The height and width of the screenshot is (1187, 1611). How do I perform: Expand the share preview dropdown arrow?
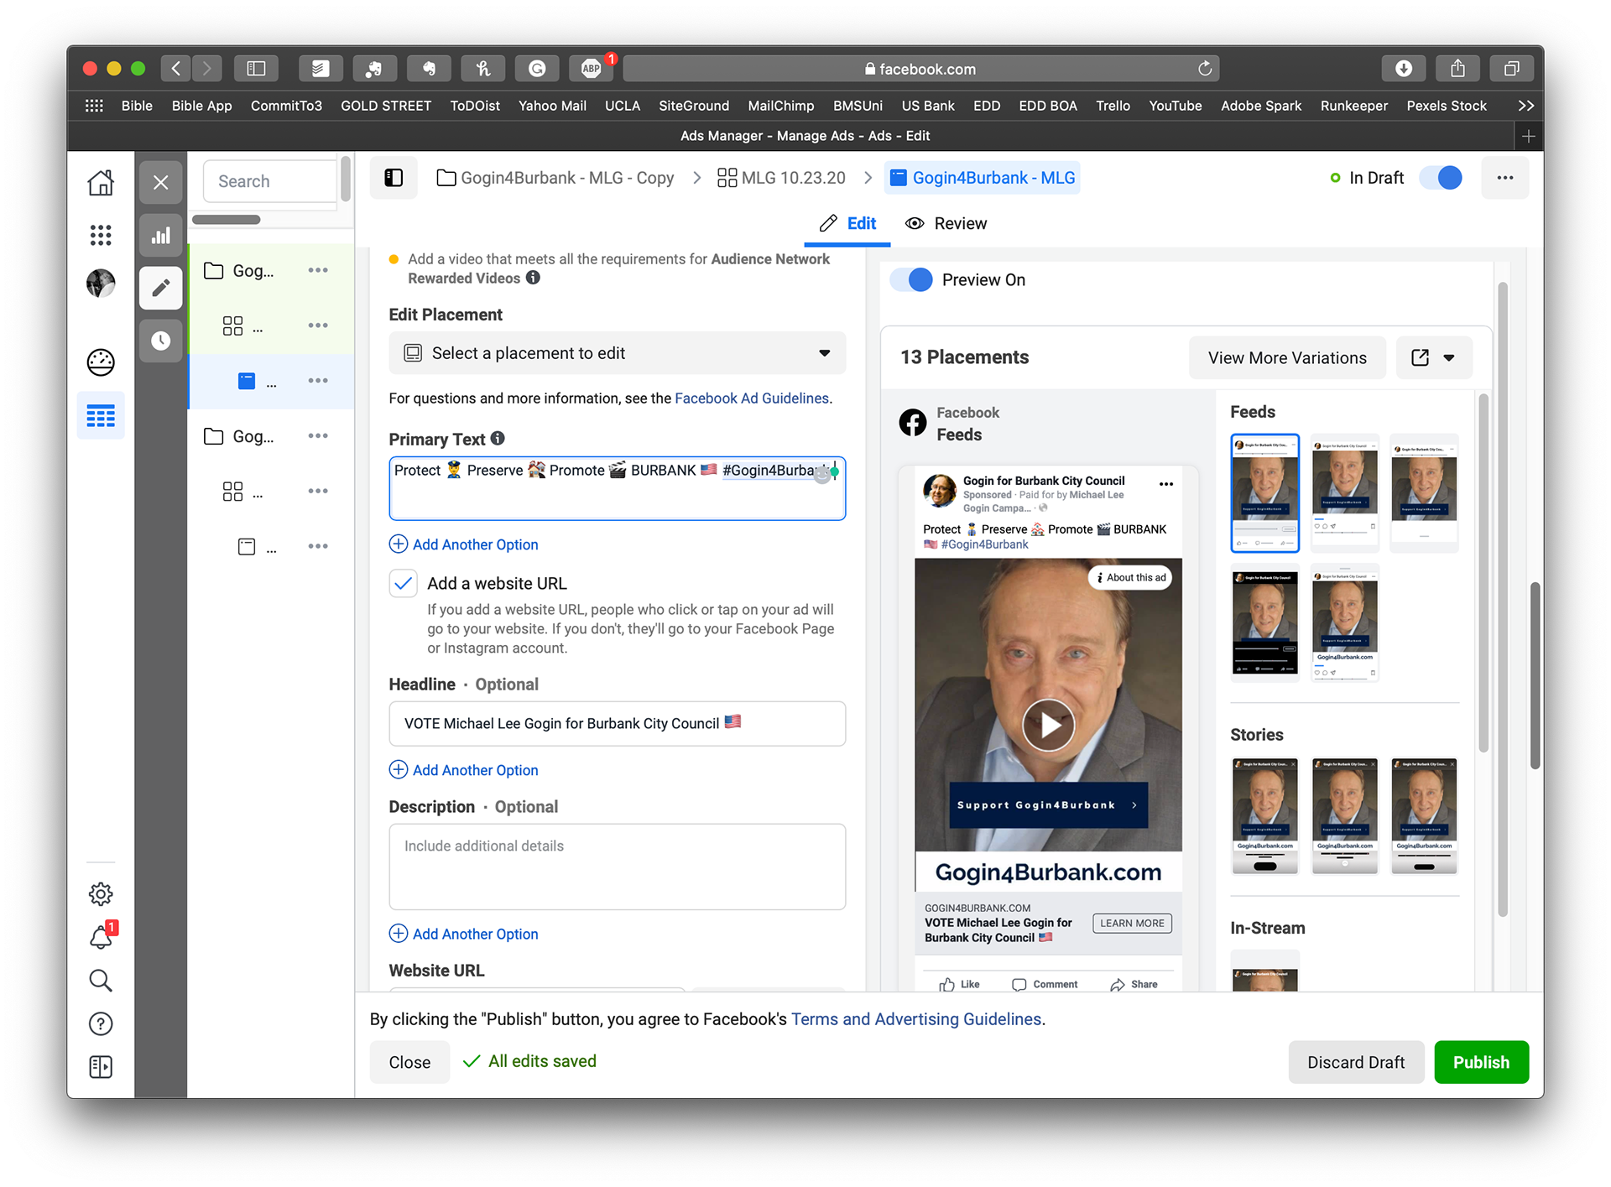tap(1449, 358)
